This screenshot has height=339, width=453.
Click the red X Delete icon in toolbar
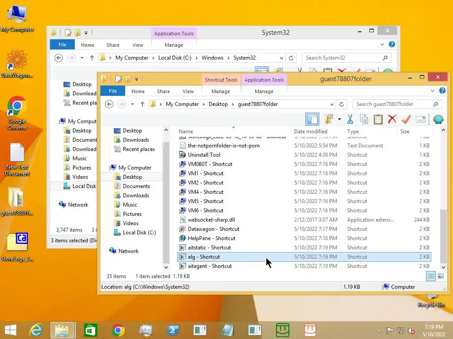tap(392, 119)
